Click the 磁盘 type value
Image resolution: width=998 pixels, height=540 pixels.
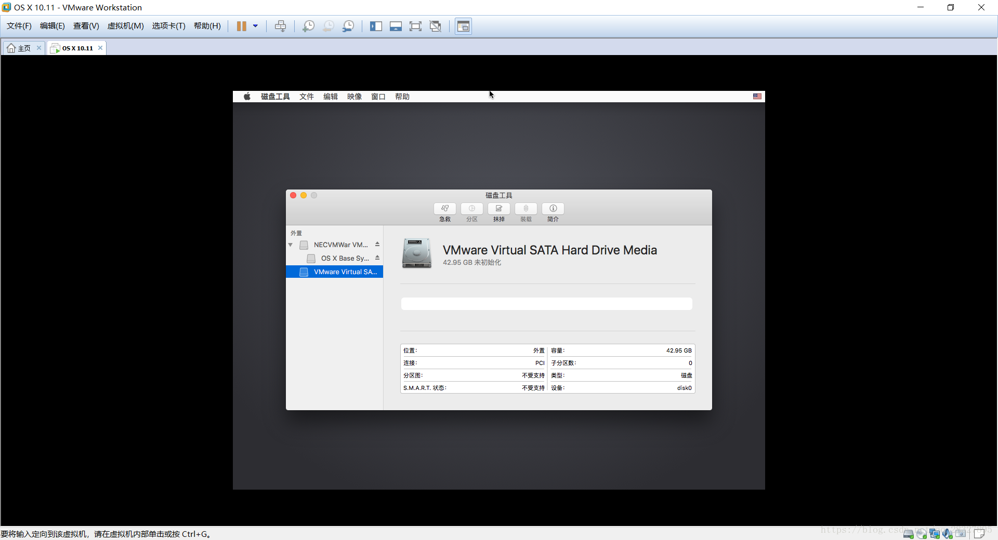(x=686, y=375)
